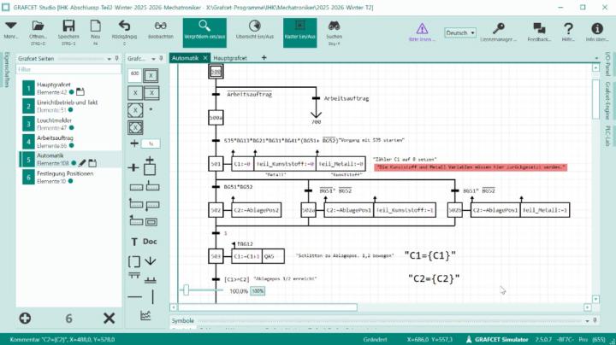Open the tab list dropdown arrow

click(x=596, y=58)
